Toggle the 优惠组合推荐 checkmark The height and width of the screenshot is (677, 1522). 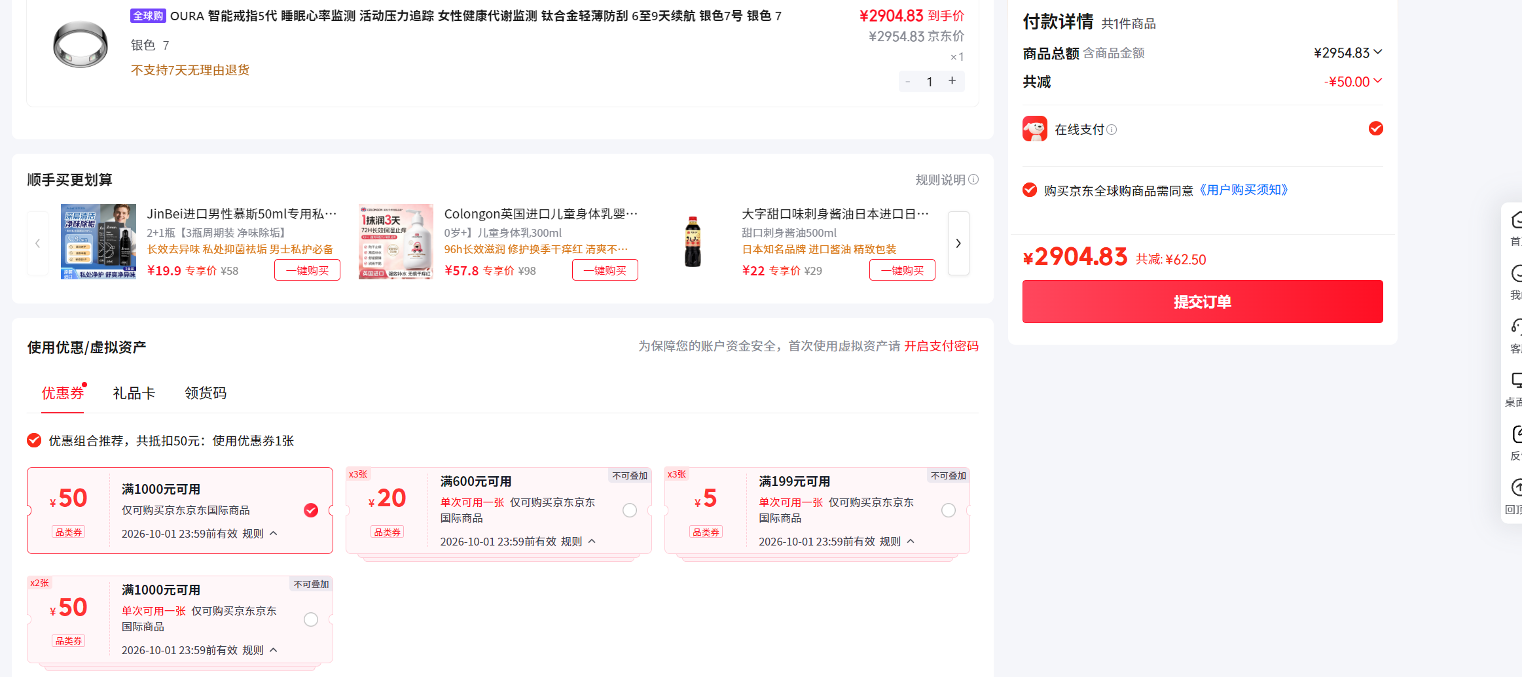tap(34, 440)
